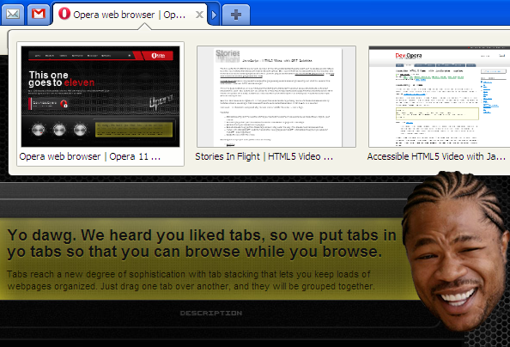
Task: Click the DESCRIPTION label
Action: coord(211,314)
